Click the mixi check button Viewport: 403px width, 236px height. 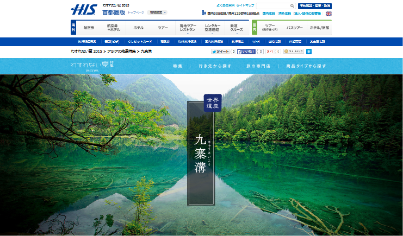[x=294, y=52]
